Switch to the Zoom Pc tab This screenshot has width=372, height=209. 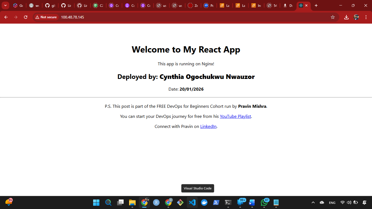[209, 5]
